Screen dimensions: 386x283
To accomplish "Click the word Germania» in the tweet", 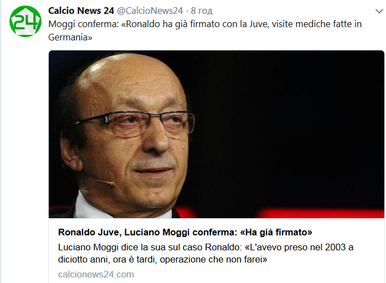I will coord(70,37).
